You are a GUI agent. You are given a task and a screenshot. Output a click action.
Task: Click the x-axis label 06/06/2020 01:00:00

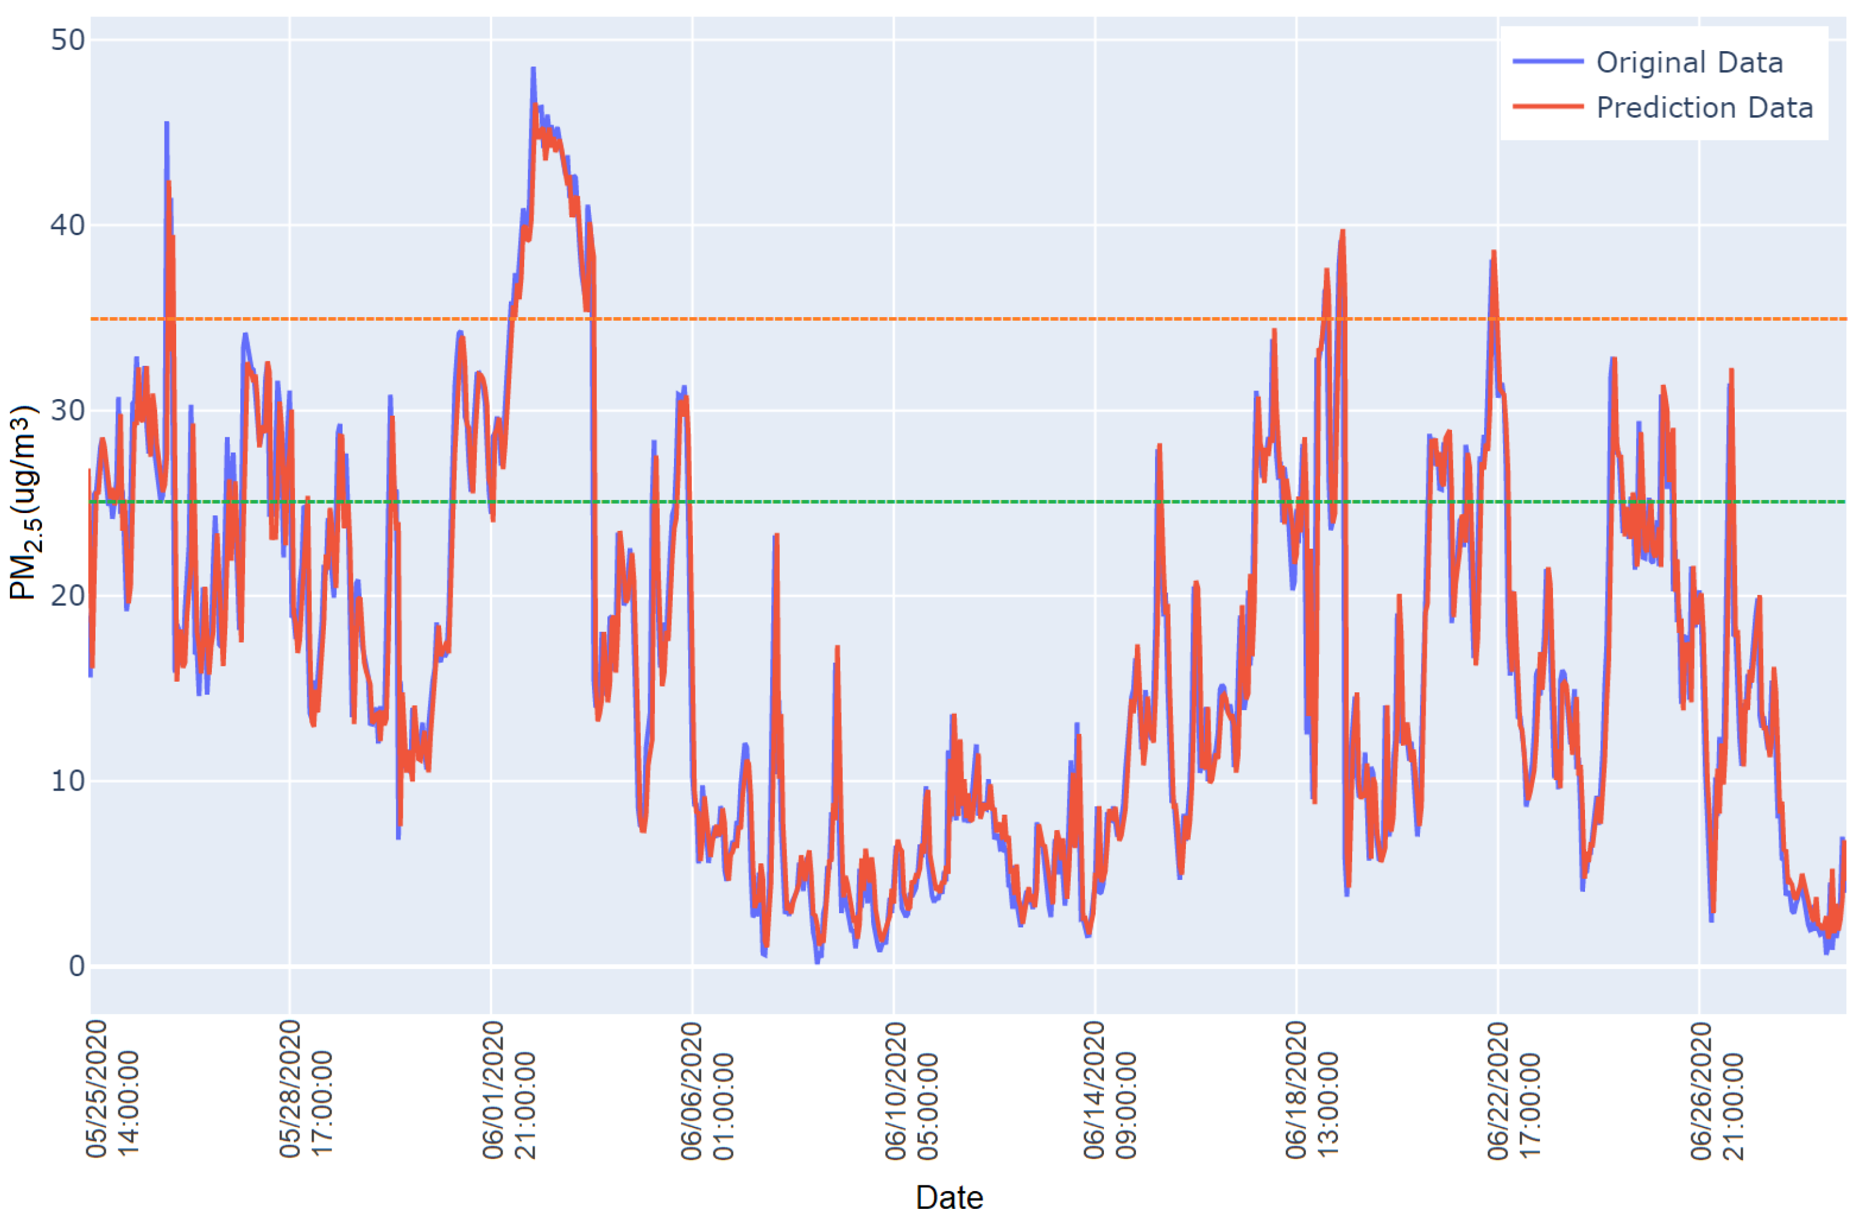click(x=707, y=1091)
